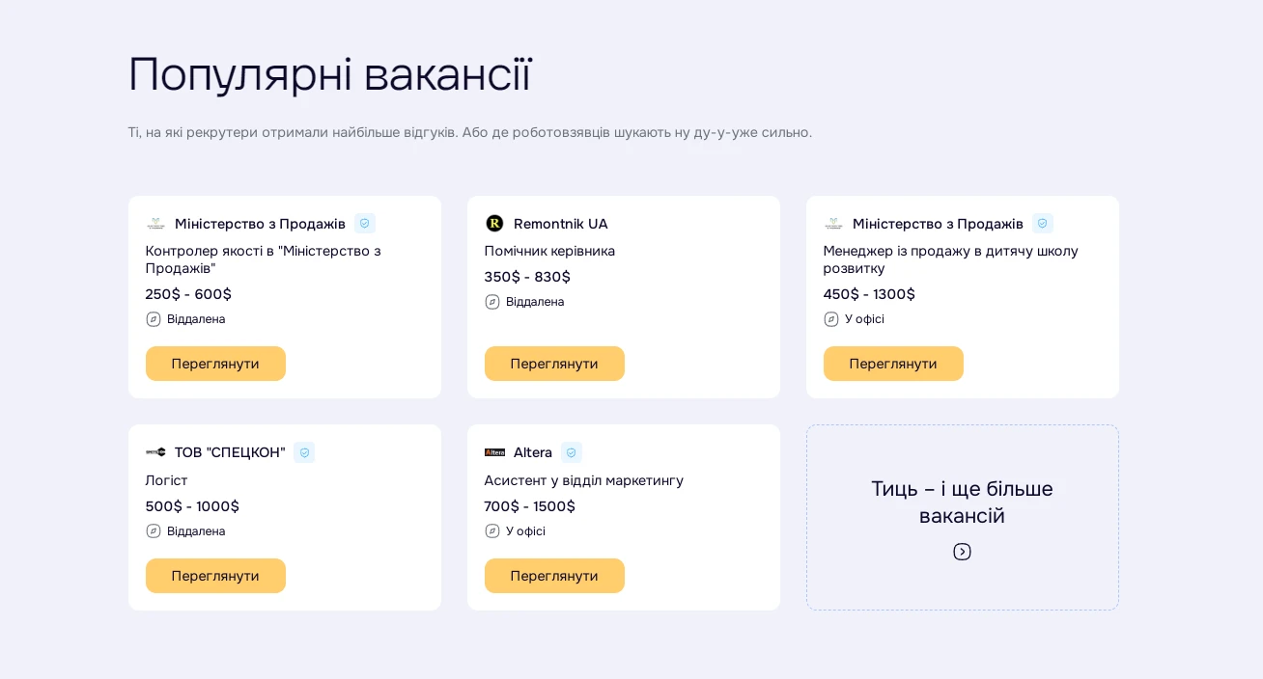This screenshot has width=1263, height=679.
Task: Click the arrow icon for more vacancies
Action: coord(962,552)
